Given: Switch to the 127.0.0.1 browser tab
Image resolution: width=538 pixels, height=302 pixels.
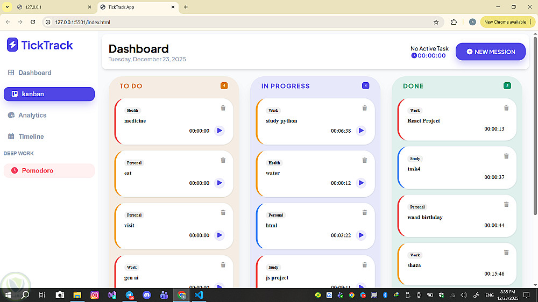Looking at the screenshot, I should pyautogui.click(x=55, y=7).
